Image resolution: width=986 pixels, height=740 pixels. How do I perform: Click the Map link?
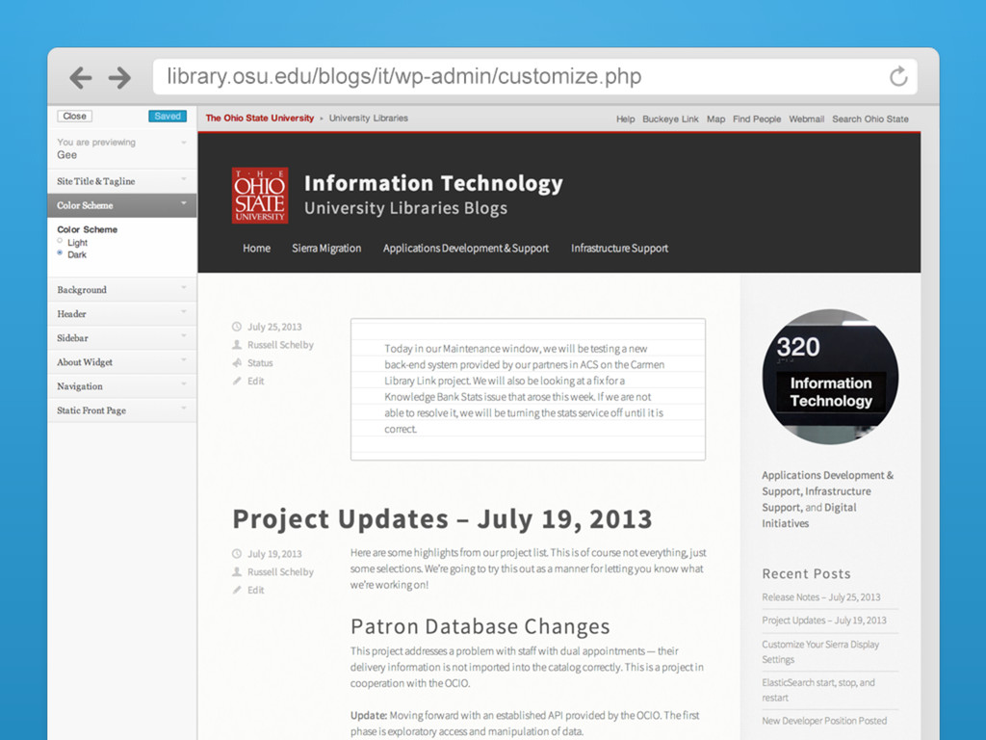tap(715, 119)
